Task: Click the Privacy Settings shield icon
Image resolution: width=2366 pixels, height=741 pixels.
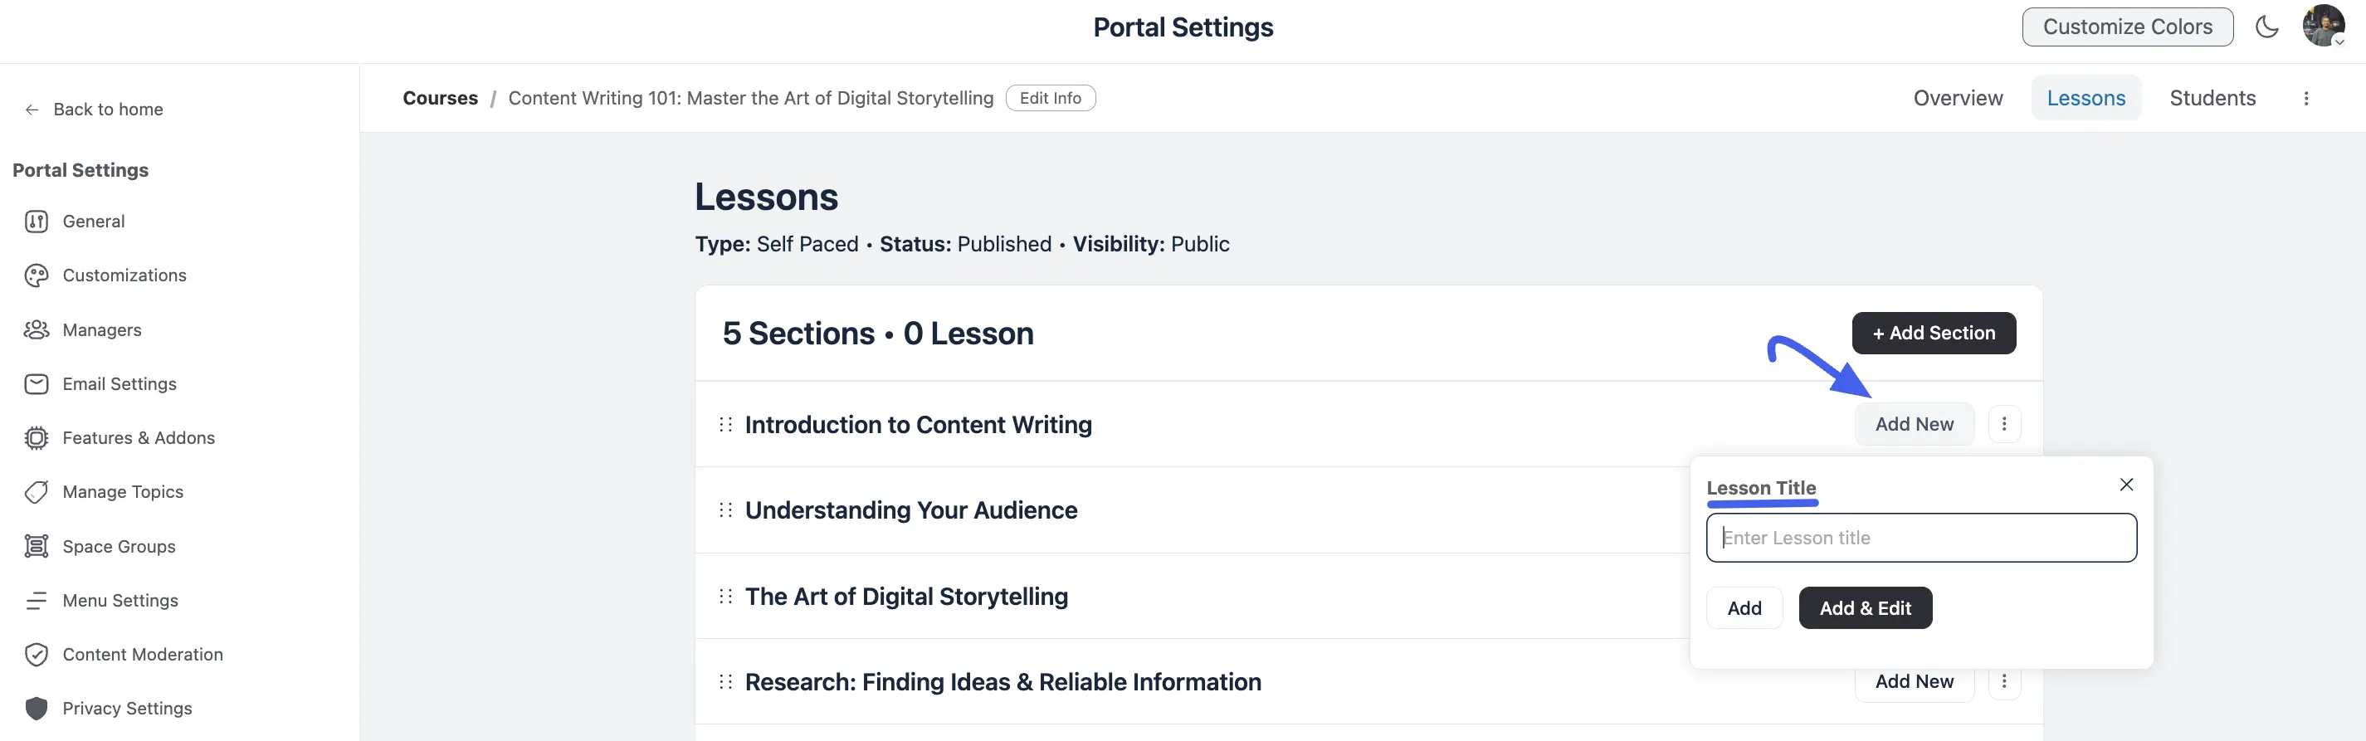Action: click(x=37, y=709)
